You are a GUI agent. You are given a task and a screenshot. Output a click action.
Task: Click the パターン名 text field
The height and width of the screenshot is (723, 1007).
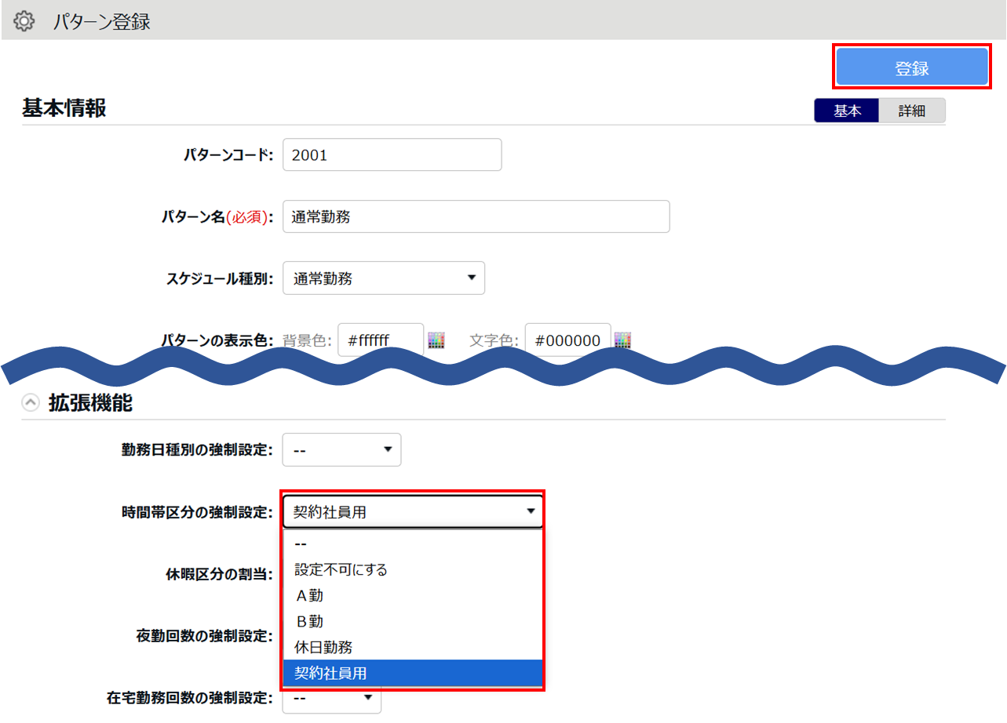click(x=475, y=217)
